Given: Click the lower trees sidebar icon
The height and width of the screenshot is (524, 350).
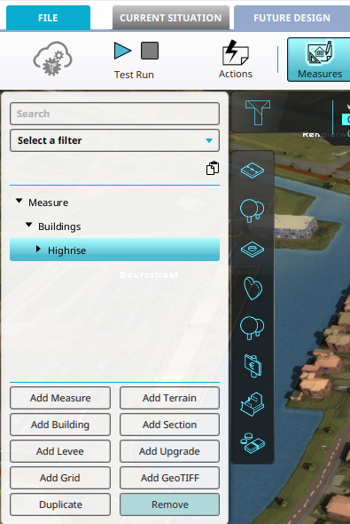Looking at the screenshot, I should (252, 328).
